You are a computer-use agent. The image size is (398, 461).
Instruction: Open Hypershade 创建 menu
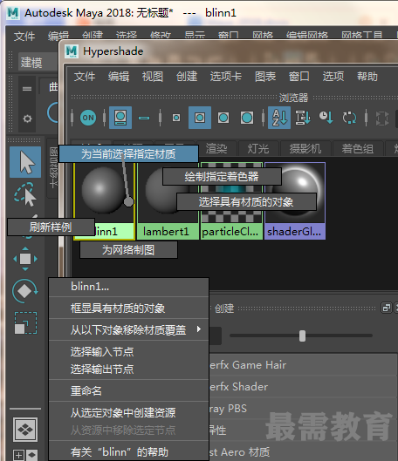[x=187, y=77]
